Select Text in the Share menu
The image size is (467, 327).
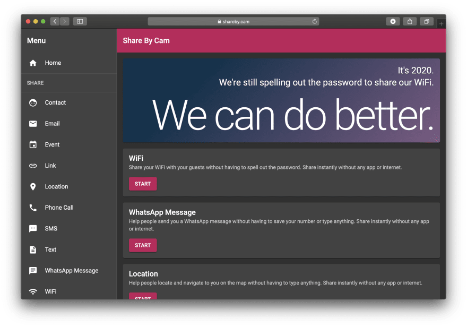(69, 249)
